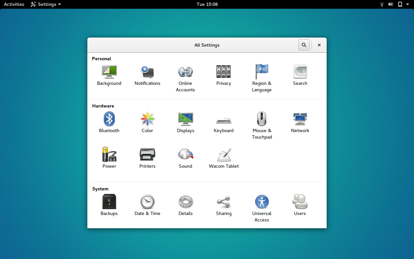Open the Background settings panel

tap(109, 75)
